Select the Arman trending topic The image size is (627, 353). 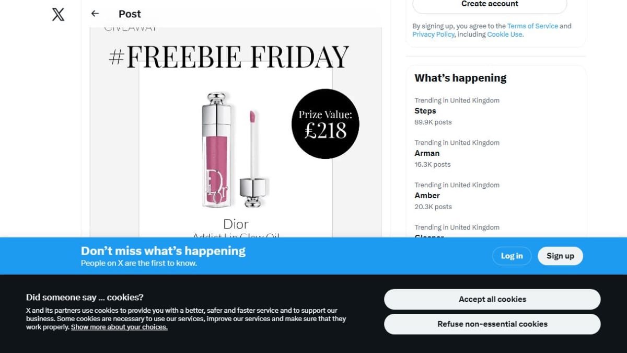click(495, 153)
